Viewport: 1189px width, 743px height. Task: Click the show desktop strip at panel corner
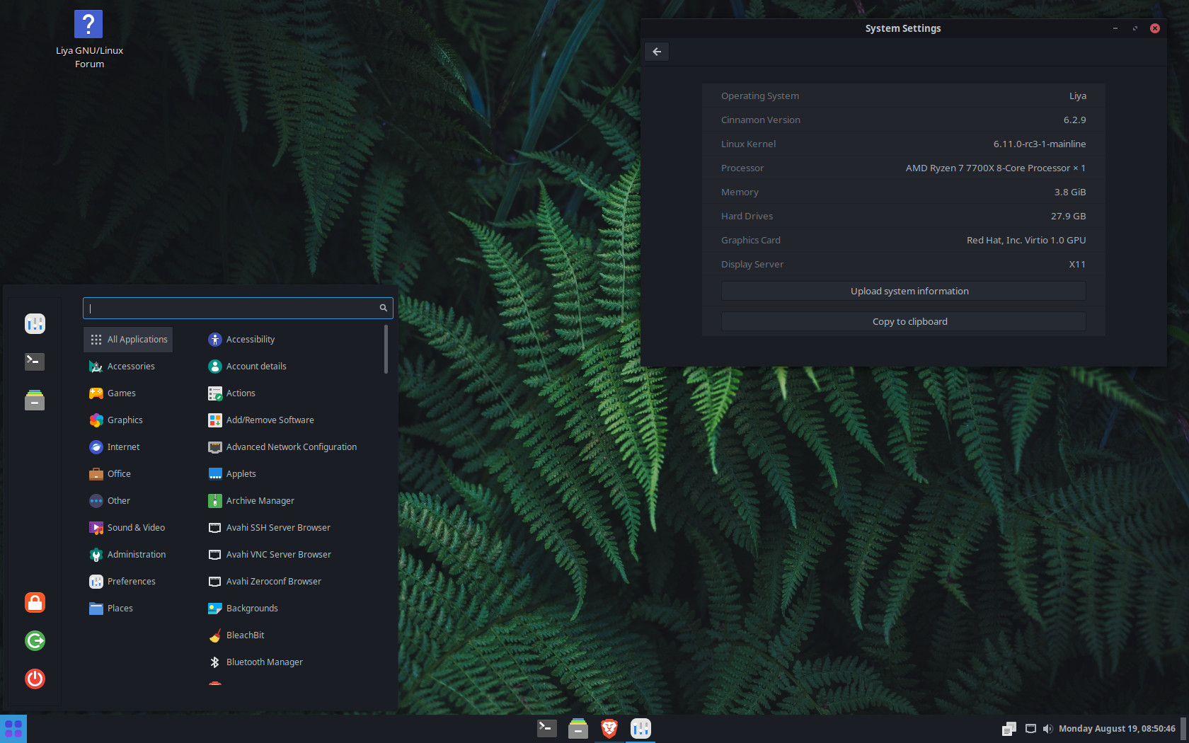click(x=1183, y=729)
